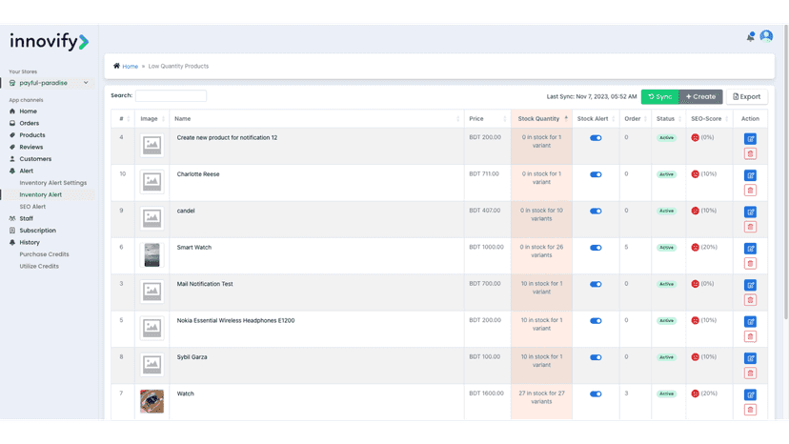
Task: Open Purchase Credits in the sidebar
Action: (44, 254)
